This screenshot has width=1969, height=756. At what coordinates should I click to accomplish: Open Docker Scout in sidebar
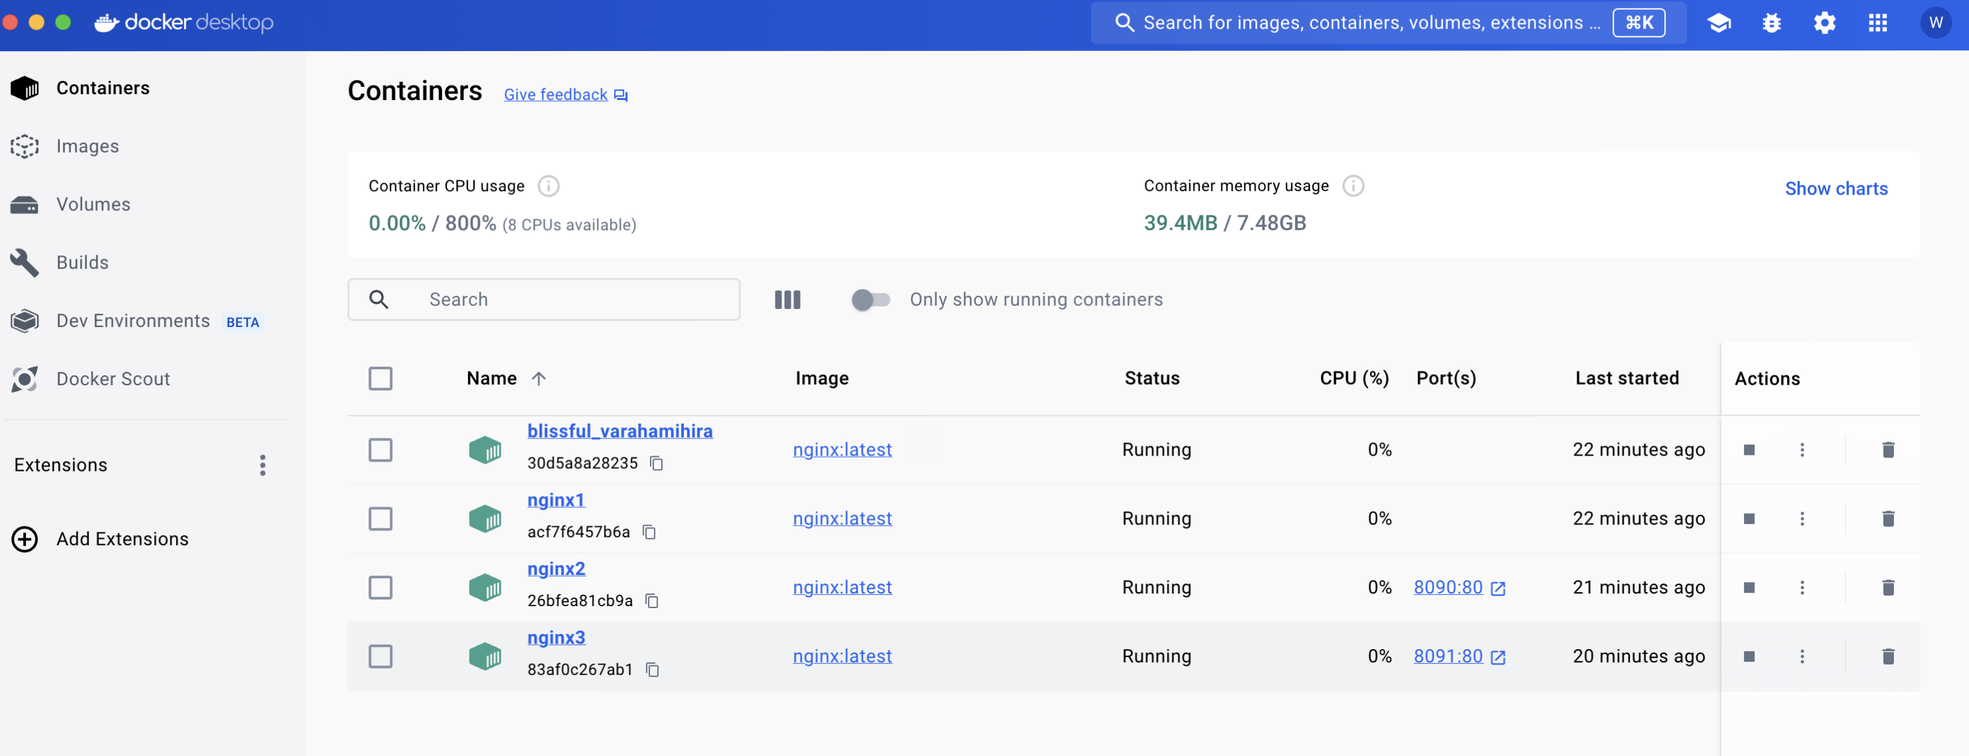(x=113, y=379)
